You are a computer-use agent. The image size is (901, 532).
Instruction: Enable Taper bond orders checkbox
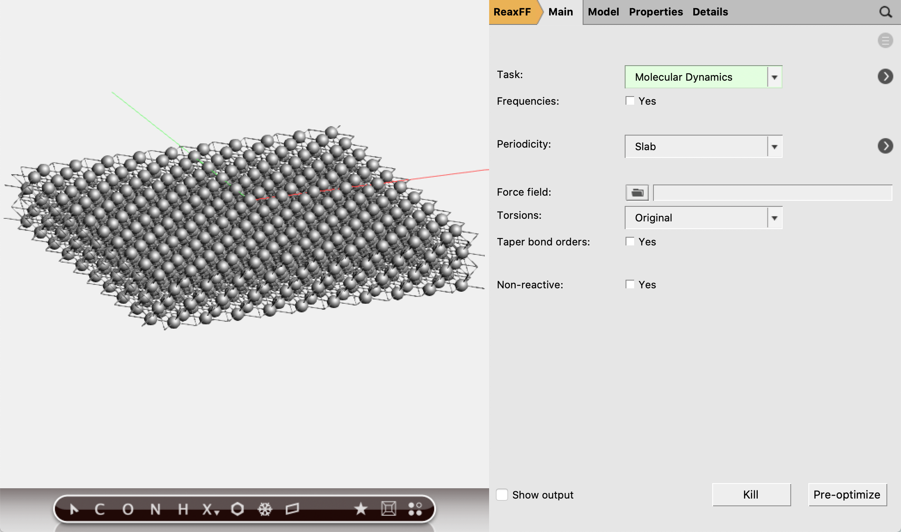(x=630, y=242)
